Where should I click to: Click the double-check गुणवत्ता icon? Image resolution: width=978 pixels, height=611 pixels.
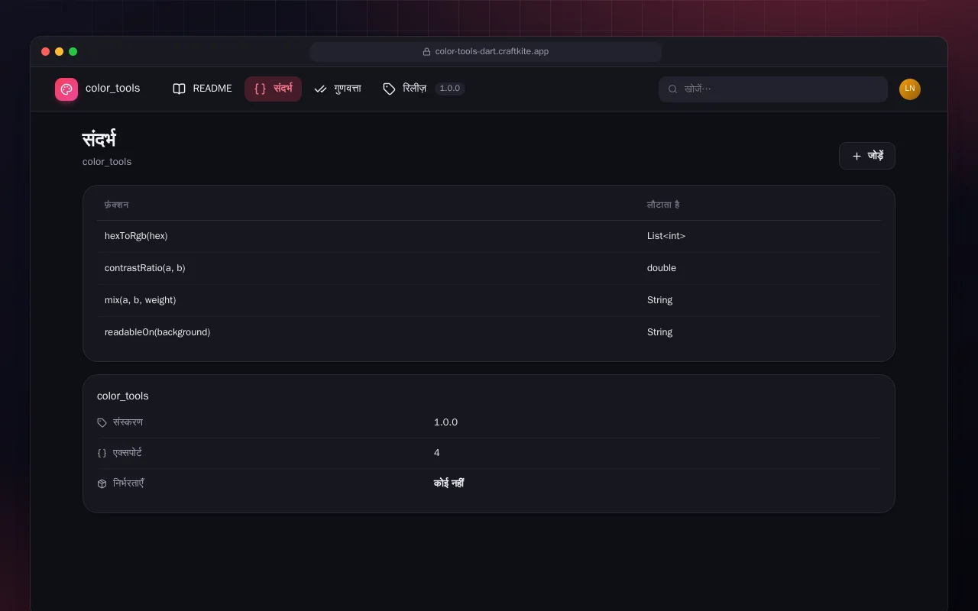point(320,89)
